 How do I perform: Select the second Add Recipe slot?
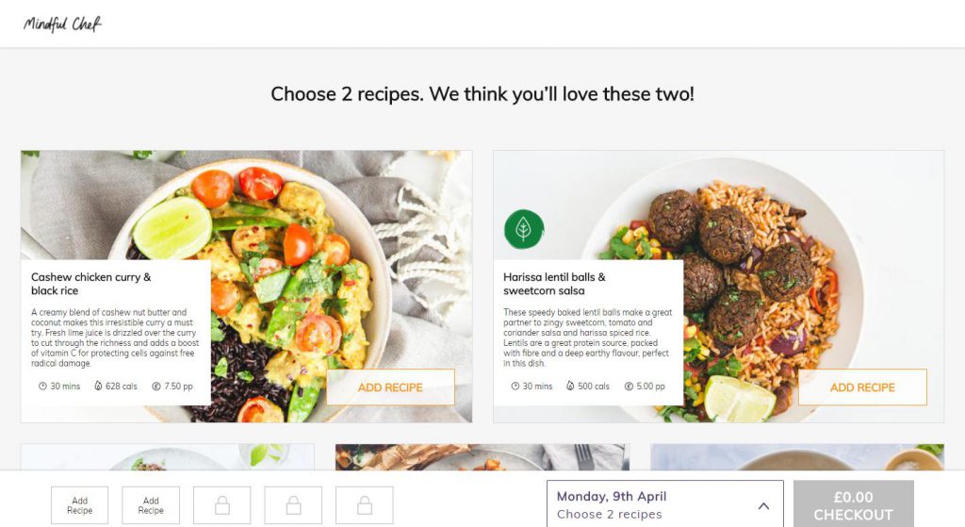[151, 505]
